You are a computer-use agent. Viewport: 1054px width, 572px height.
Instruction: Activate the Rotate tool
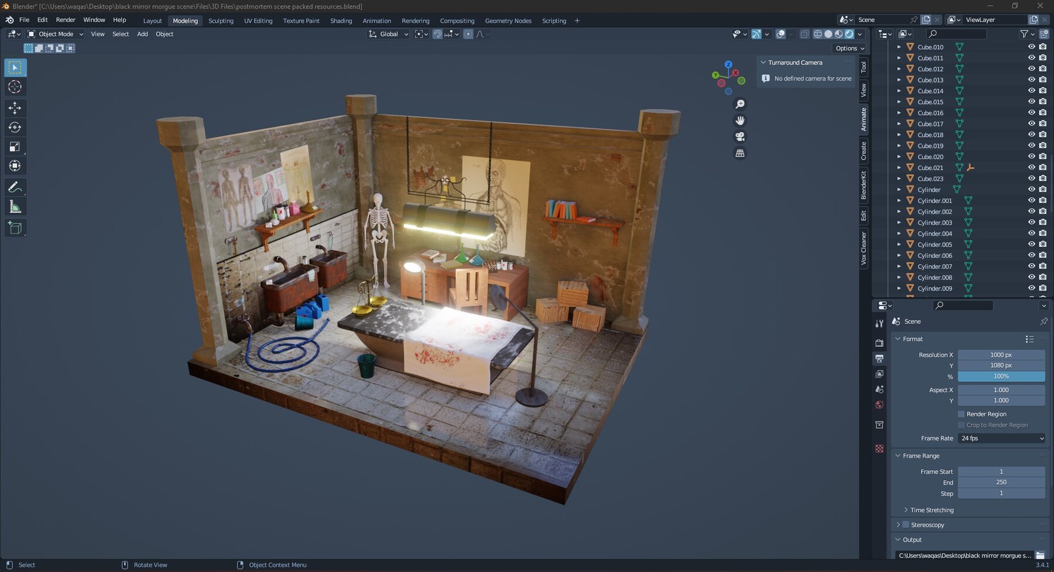pyautogui.click(x=15, y=127)
